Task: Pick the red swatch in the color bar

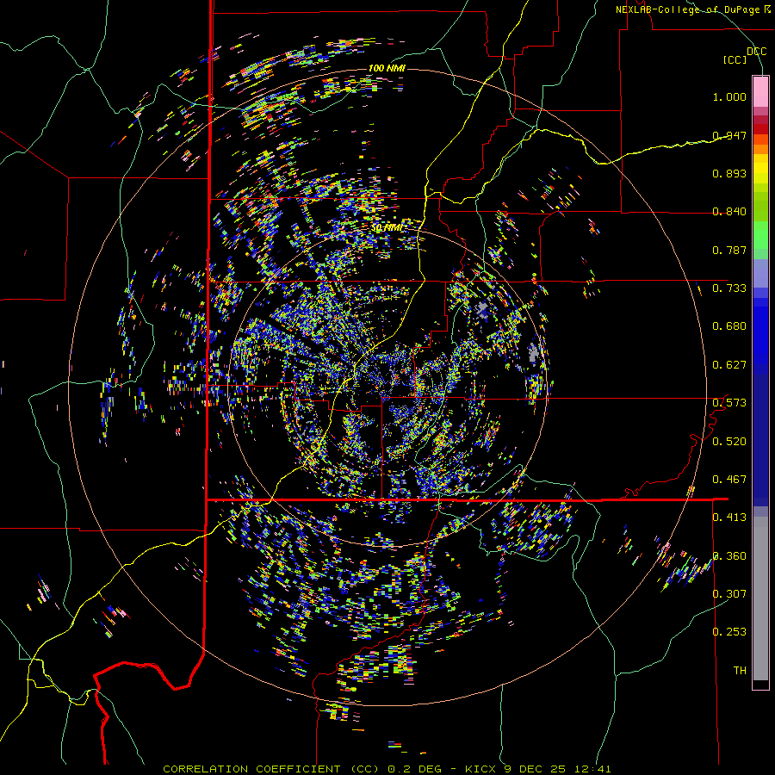Action: point(760,129)
